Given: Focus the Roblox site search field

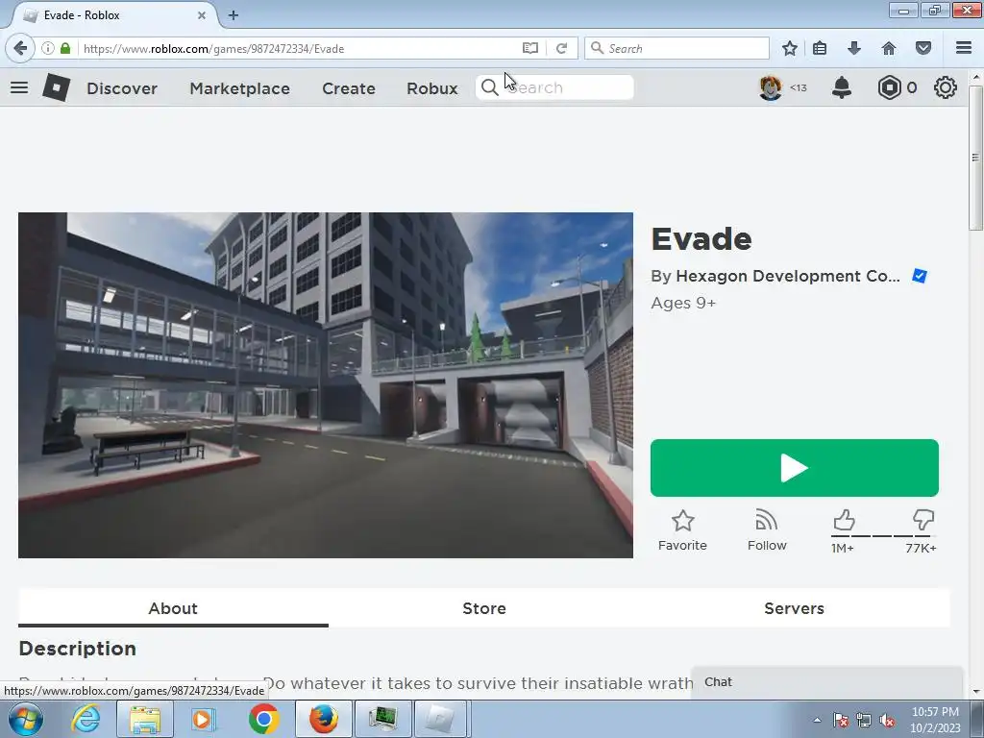Looking at the screenshot, I should (x=554, y=87).
